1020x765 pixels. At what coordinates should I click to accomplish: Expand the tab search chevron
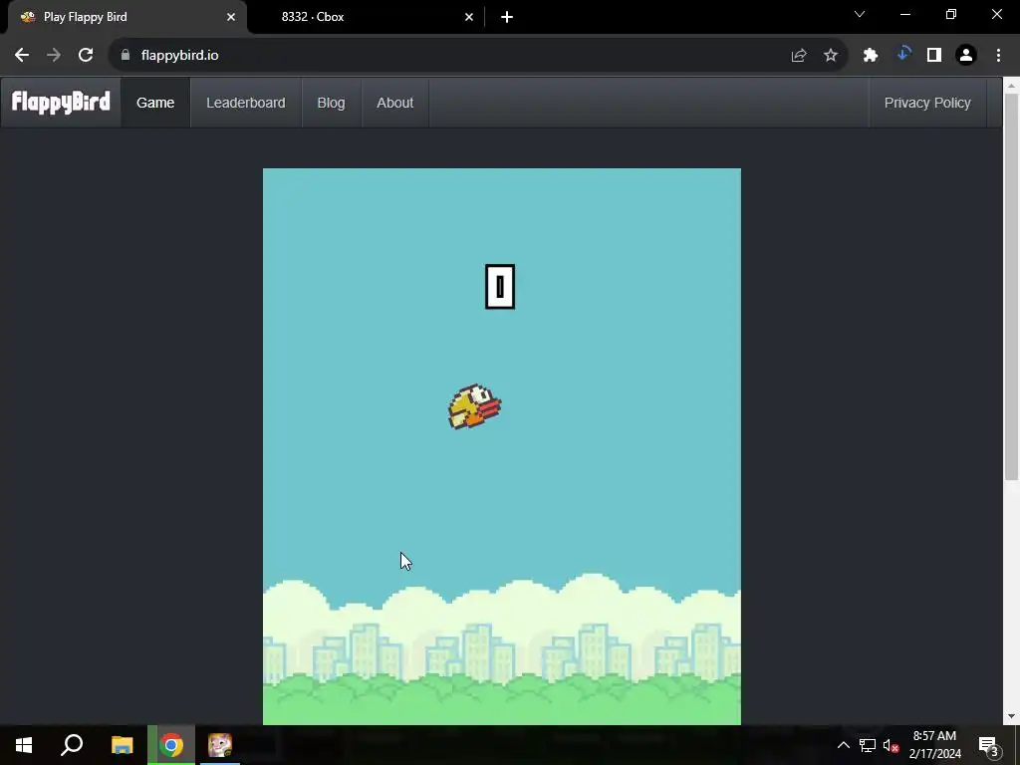[x=860, y=14]
